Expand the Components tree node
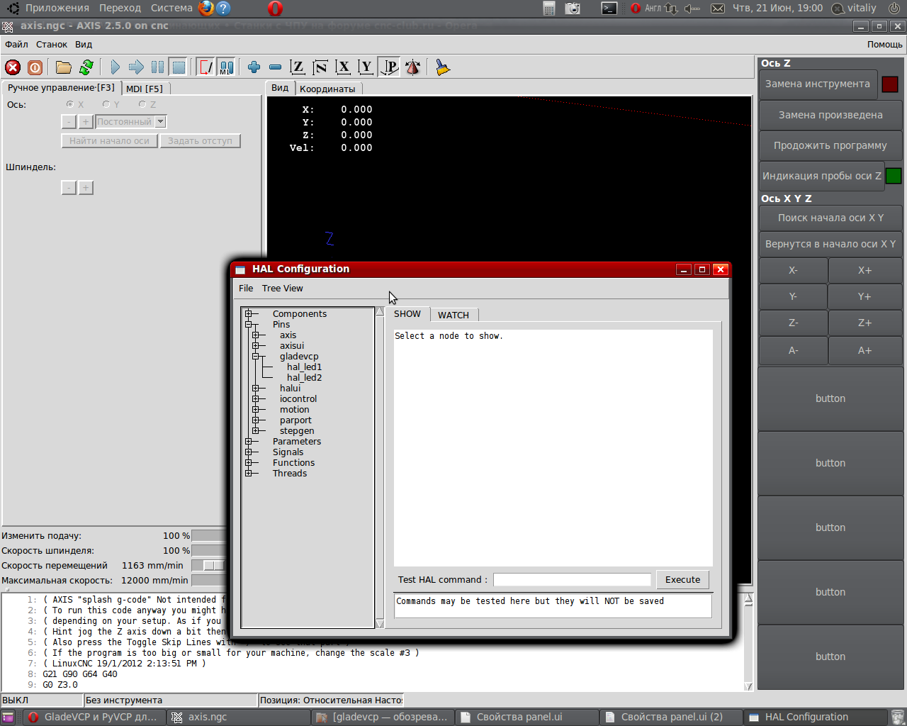Image resolution: width=907 pixels, height=726 pixels. pos(249,314)
